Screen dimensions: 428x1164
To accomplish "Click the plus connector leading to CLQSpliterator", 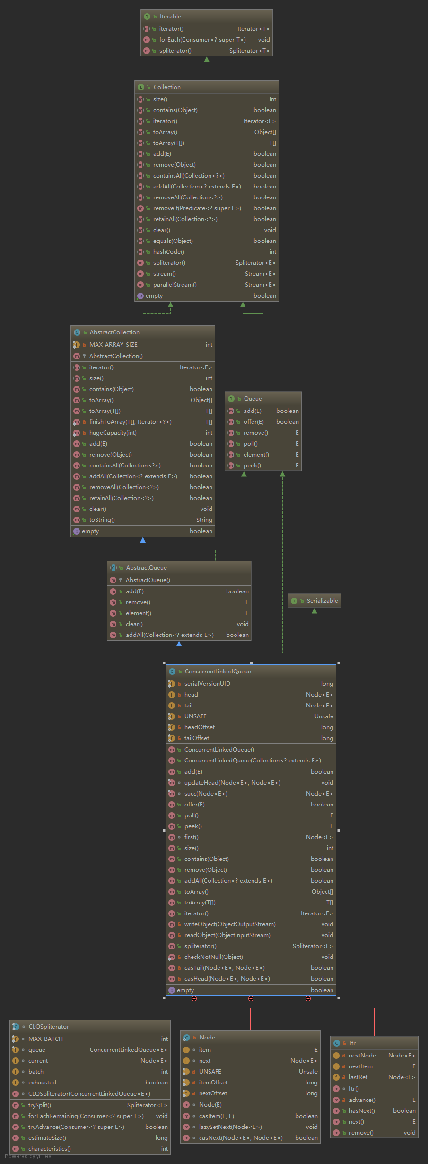I will click(x=194, y=998).
